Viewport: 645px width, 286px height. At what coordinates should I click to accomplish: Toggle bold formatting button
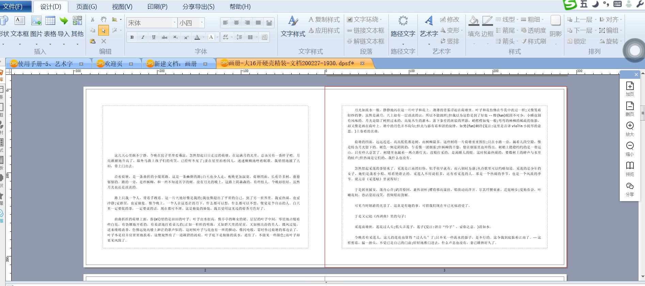pyautogui.click(x=132, y=37)
